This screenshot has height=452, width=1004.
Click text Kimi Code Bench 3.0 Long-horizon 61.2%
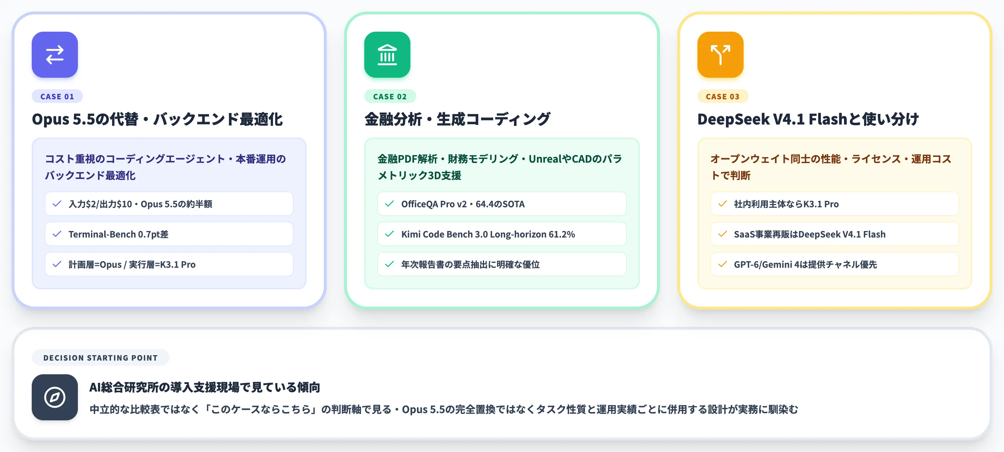tap(488, 234)
